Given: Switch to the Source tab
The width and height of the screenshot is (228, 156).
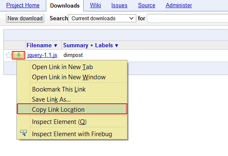Looking at the screenshot, I should 146,5.
